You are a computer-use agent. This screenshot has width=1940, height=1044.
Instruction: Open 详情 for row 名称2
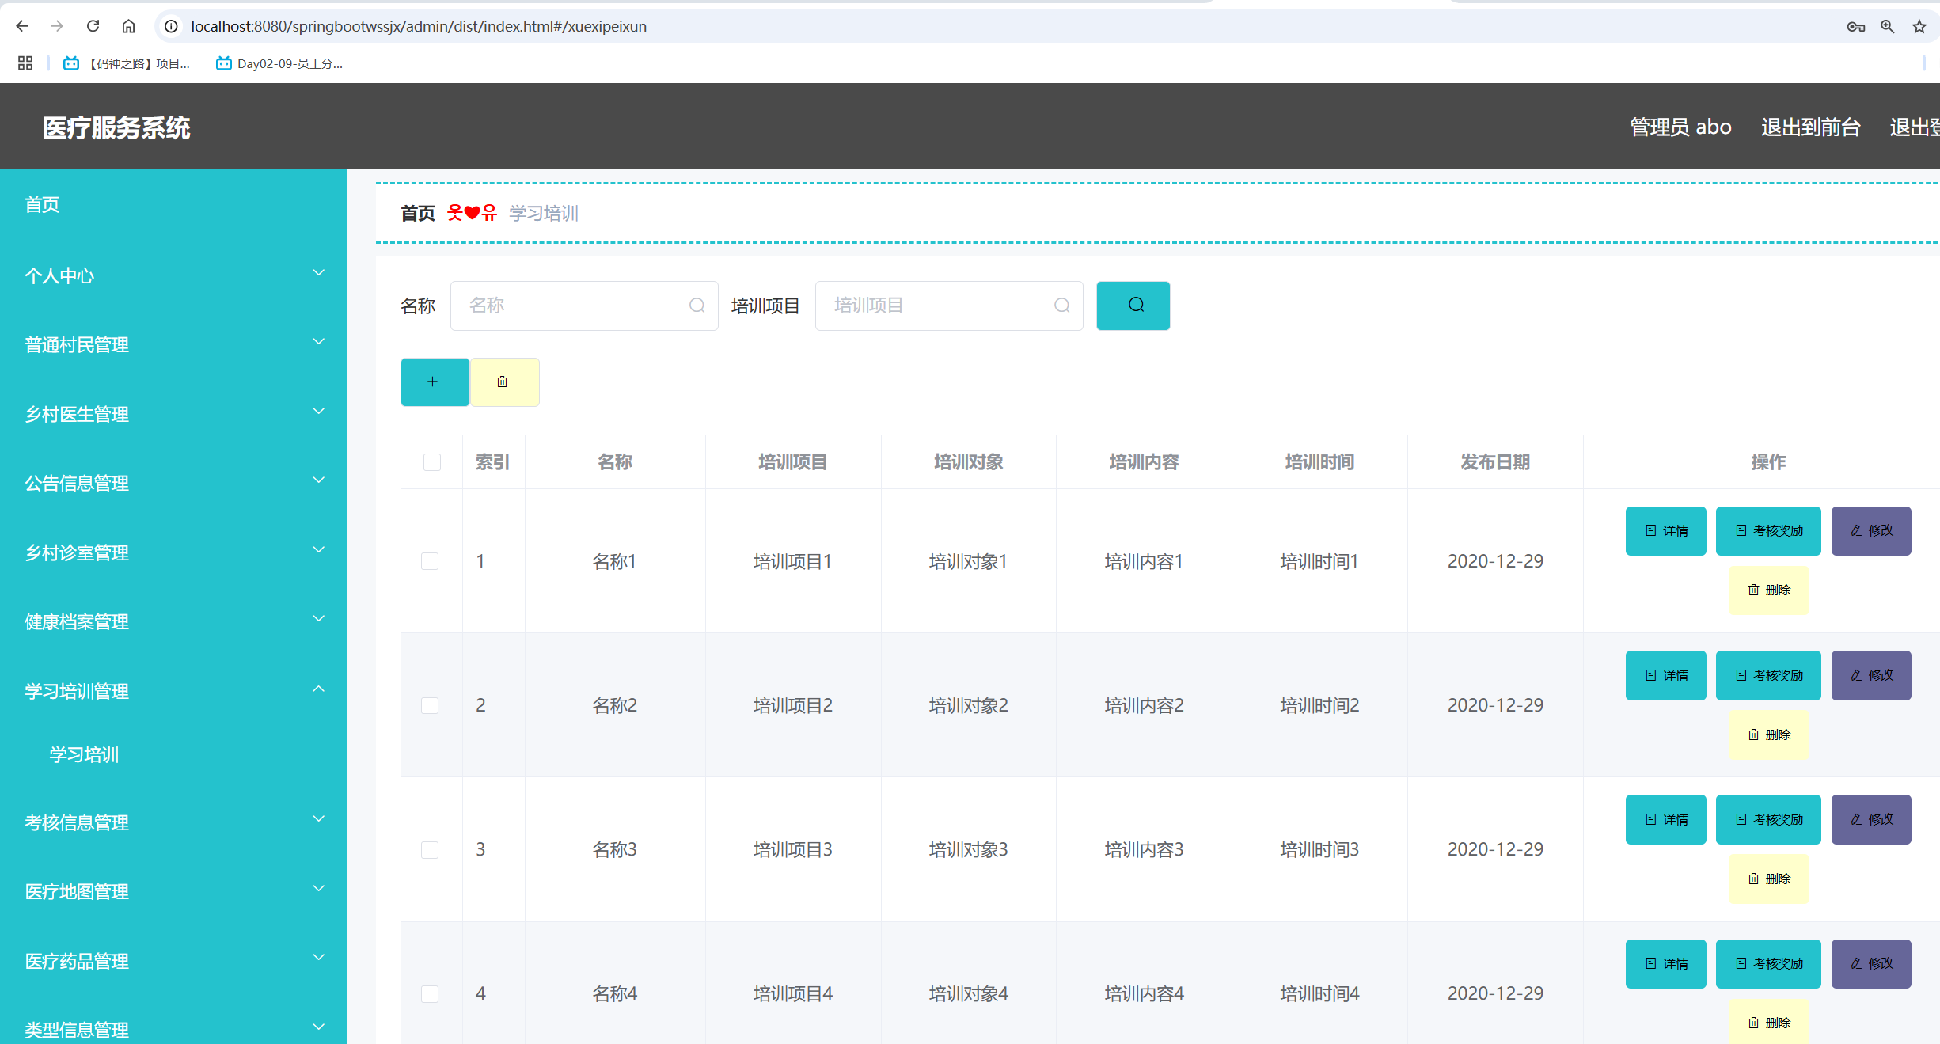coord(1665,675)
